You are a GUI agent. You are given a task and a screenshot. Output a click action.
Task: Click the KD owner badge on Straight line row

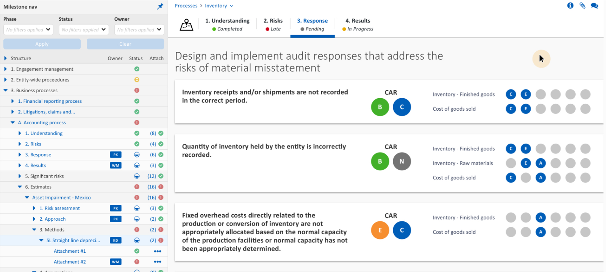coord(116,240)
